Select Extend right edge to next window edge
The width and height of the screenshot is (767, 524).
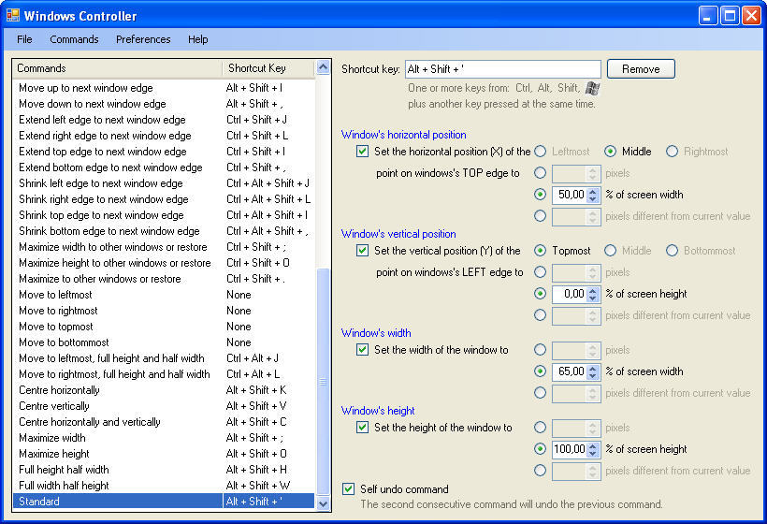[x=164, y=136]
